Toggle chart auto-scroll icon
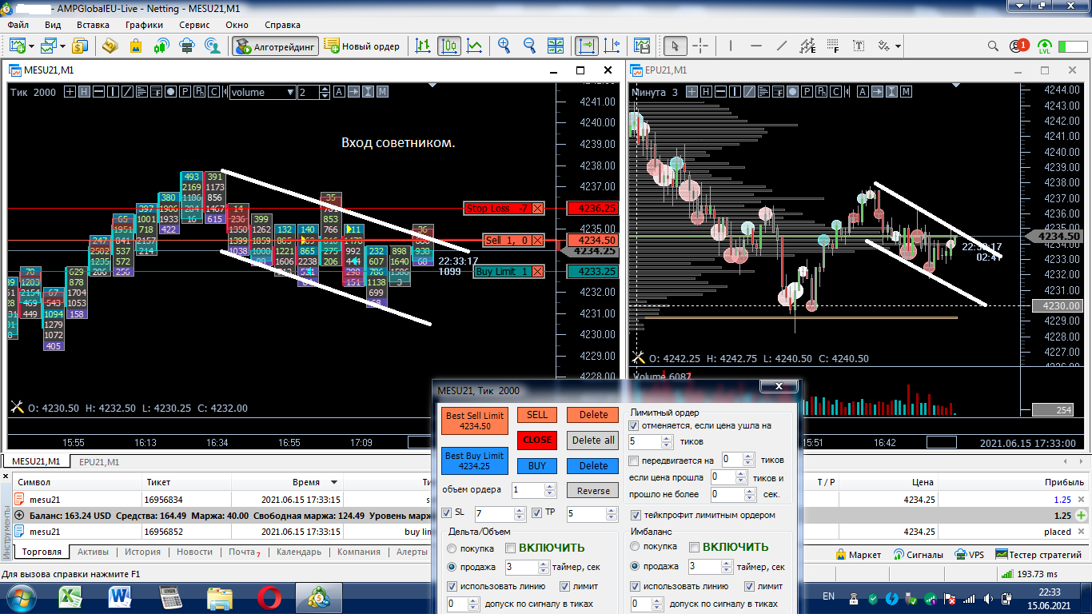The image size is (1092, 614). coord(588,46)
